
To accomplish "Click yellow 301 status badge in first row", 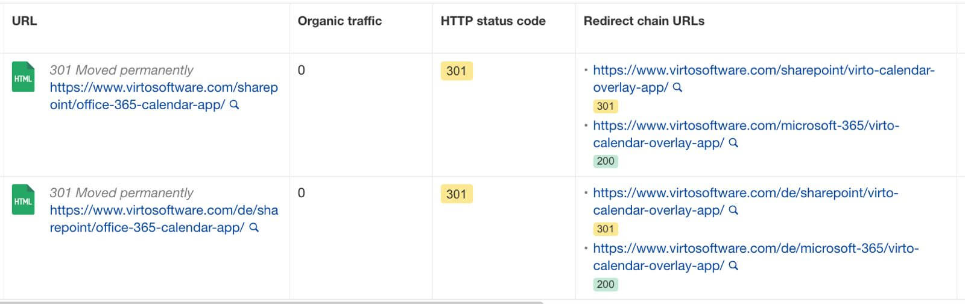I will click(x=457, y=71).
